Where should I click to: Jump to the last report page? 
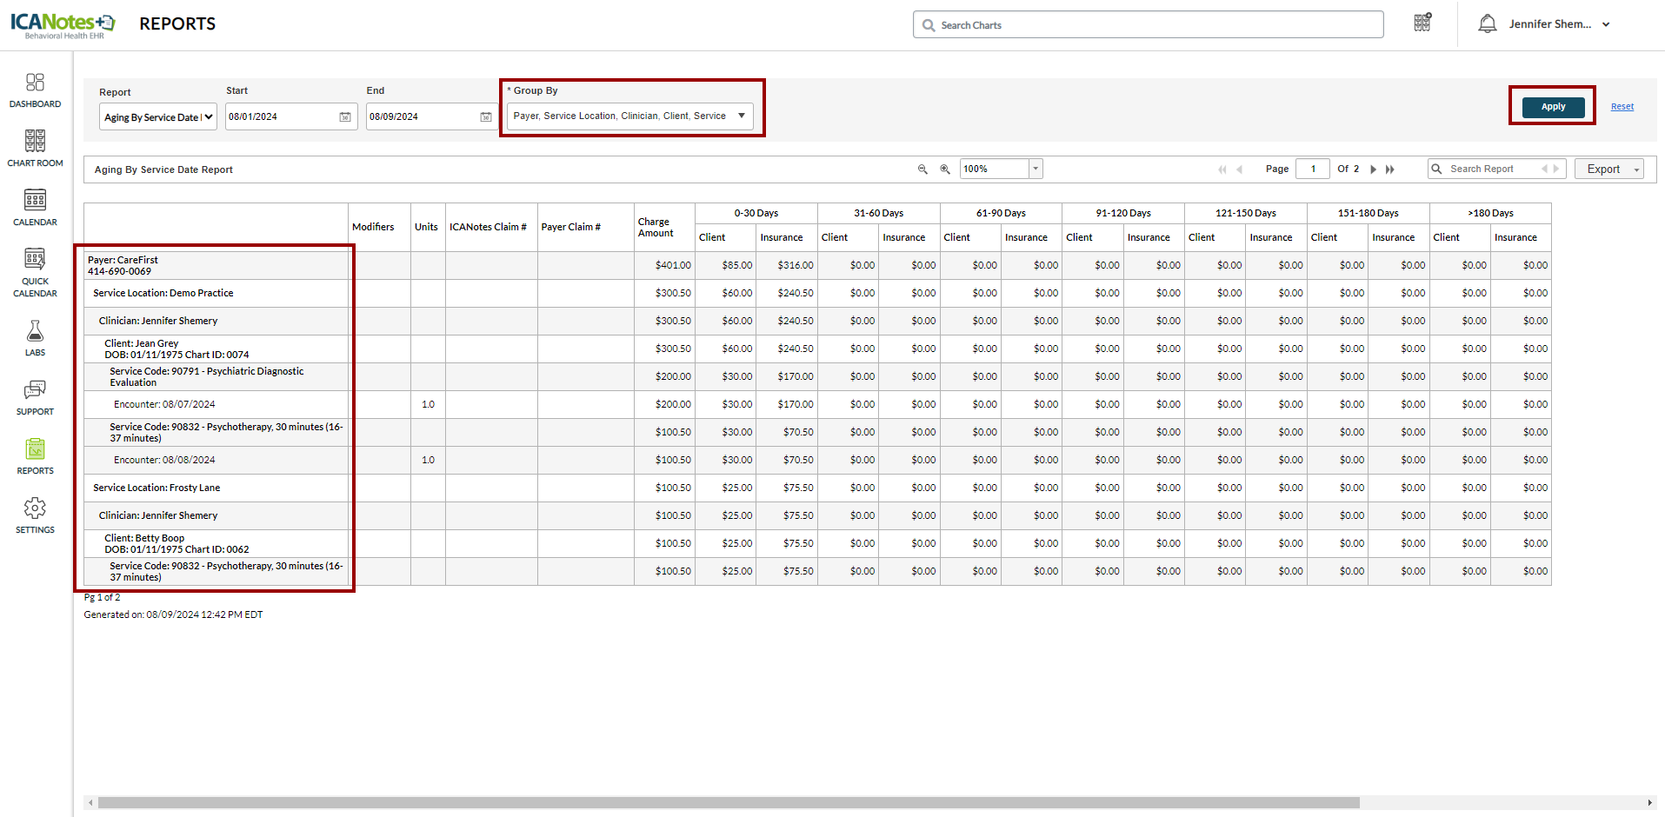tap(1390, 169)
